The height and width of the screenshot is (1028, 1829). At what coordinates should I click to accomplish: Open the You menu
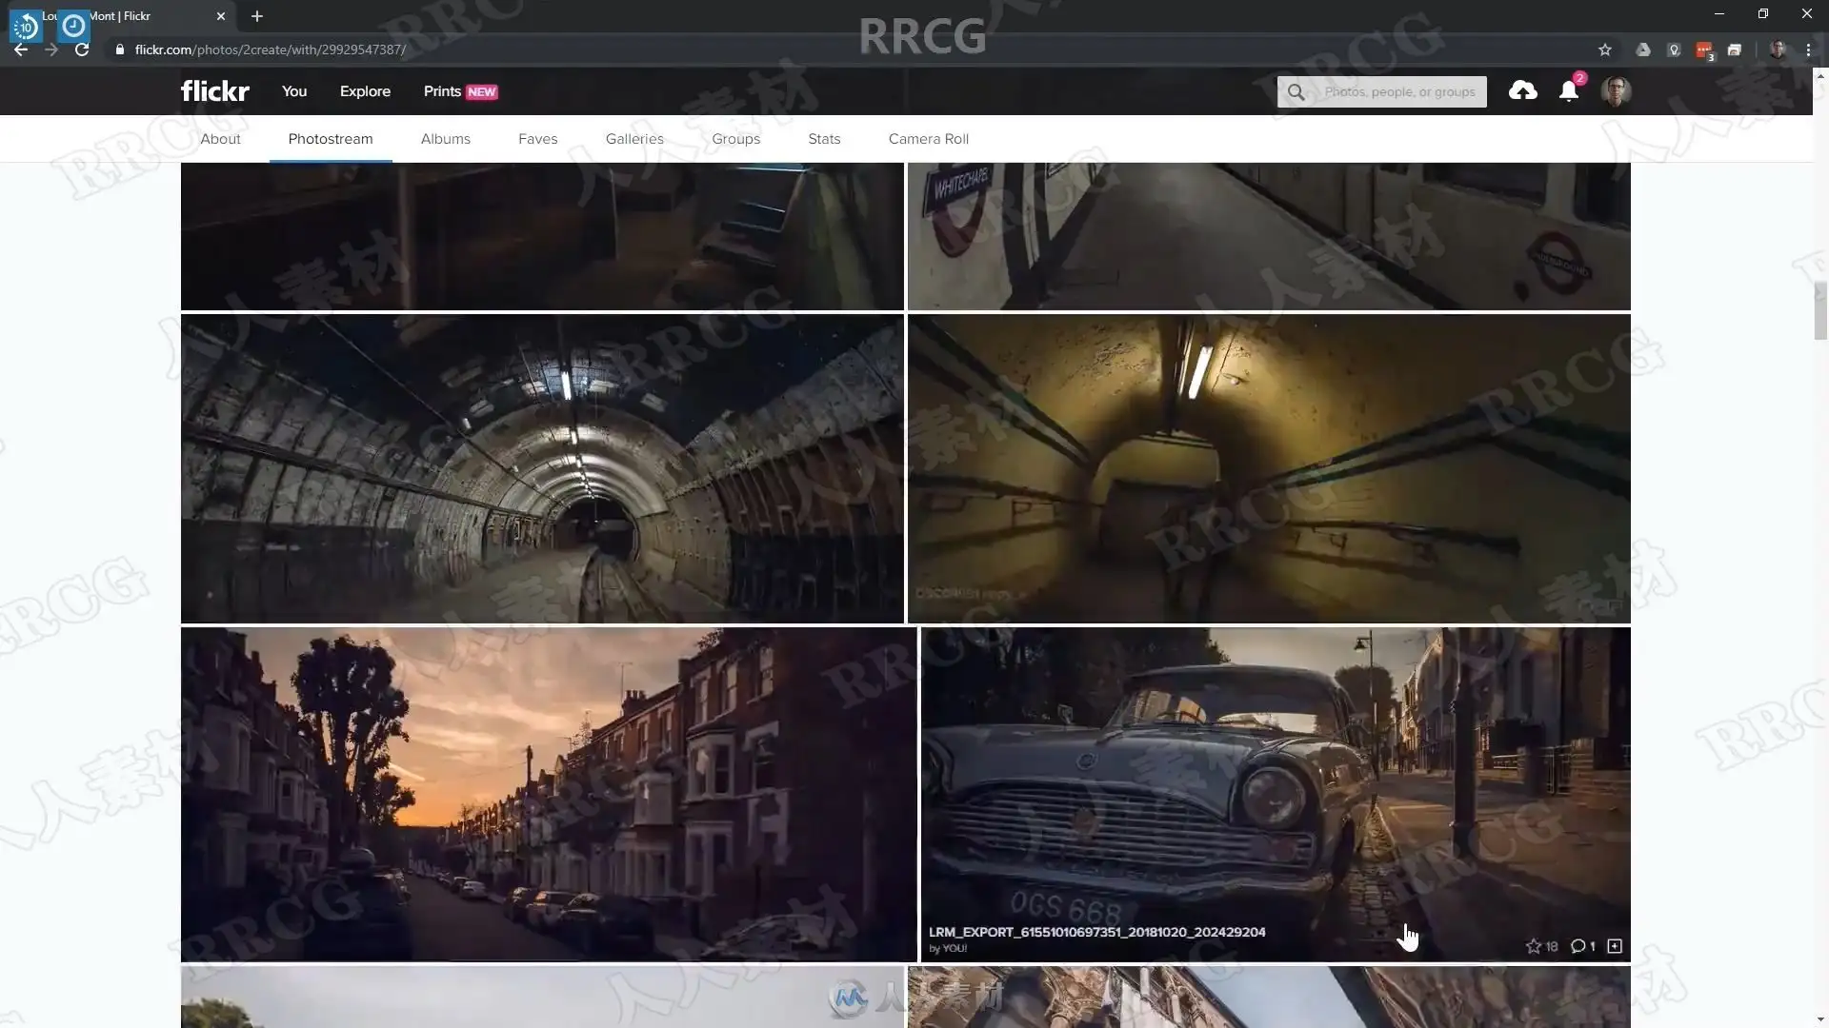point(293,91)
